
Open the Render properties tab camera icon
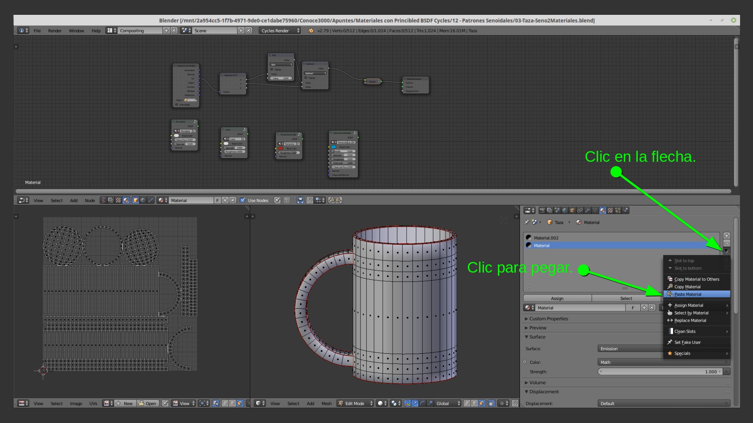point(542,210)
